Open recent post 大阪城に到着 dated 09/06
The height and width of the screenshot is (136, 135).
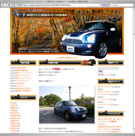click(x=21, y=68)
